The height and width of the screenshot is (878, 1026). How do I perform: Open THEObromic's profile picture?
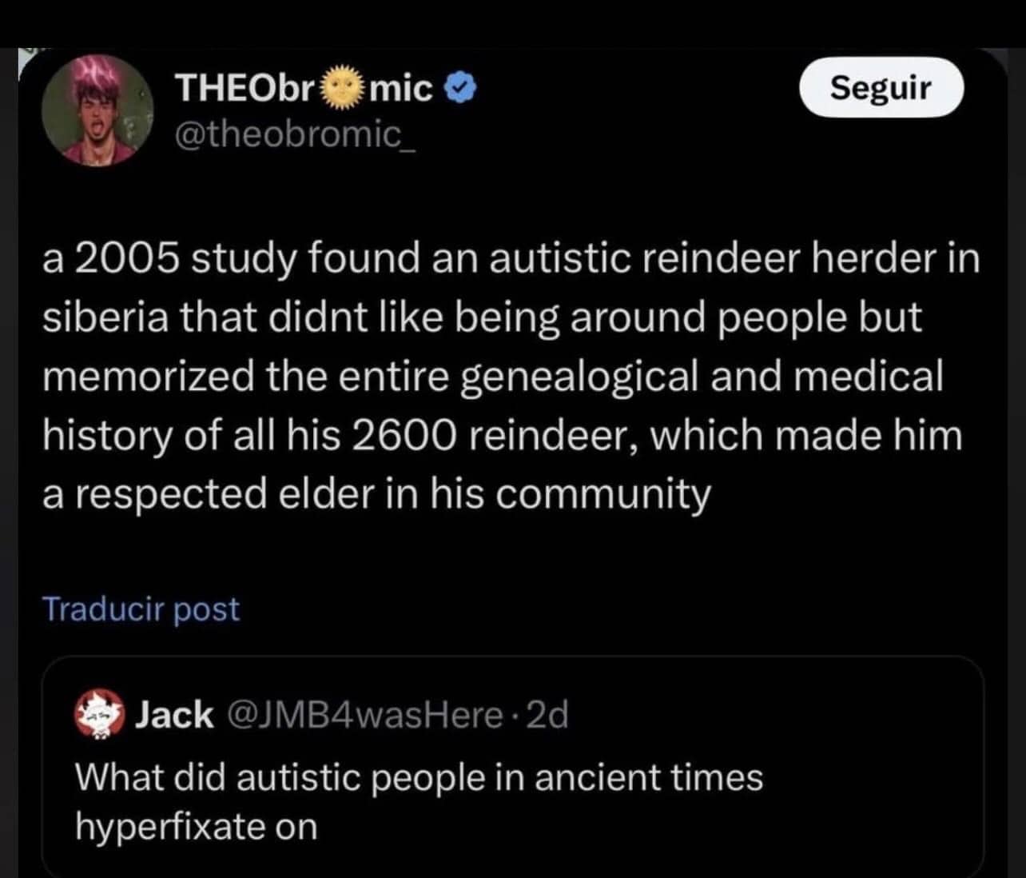coord(97,109)
